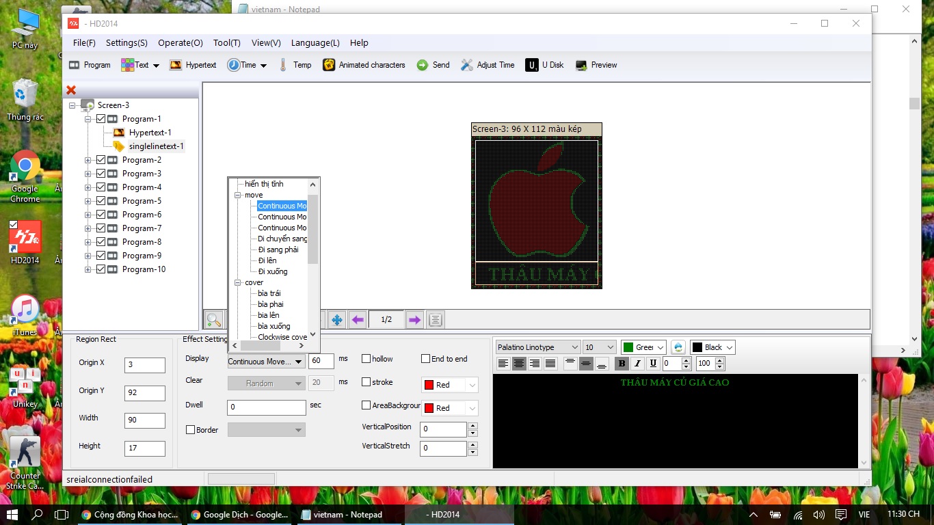Open the stroke Red color selector
Image resolution: width=934 pixels, height=525 pixels.
[x=450, y=385]
